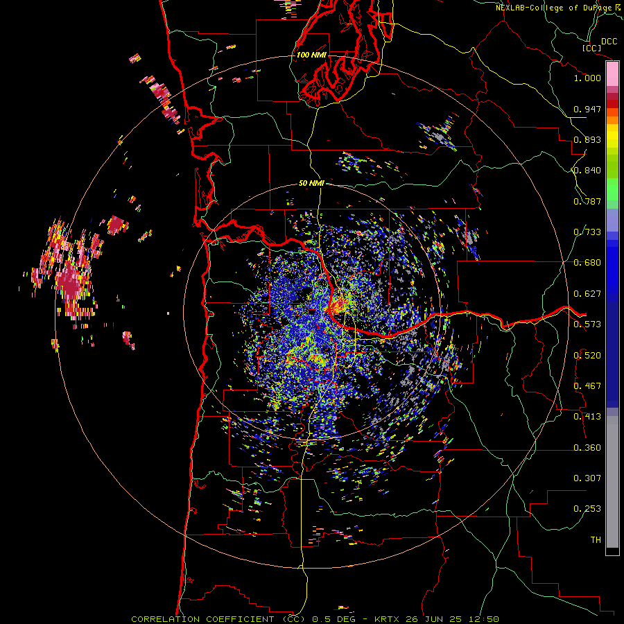Select the 0.573 value on color scale

587,324
